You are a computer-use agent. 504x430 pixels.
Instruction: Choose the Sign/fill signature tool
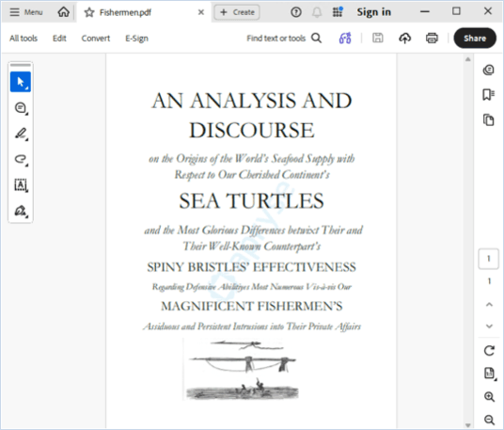[21, 211]
